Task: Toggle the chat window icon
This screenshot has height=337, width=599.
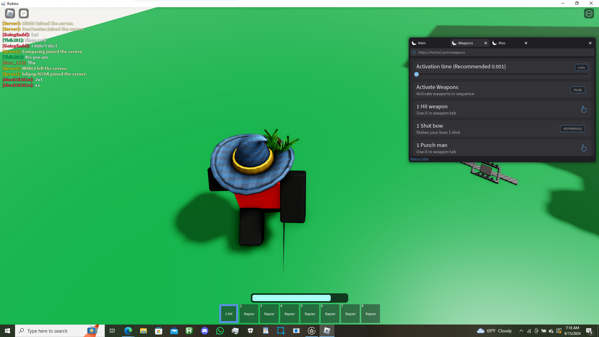Action: (x=24, y=13)
